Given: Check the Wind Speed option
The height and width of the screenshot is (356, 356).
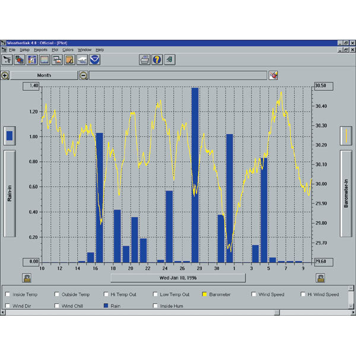Looking at the screenshot, I should [x=254, y=294].
